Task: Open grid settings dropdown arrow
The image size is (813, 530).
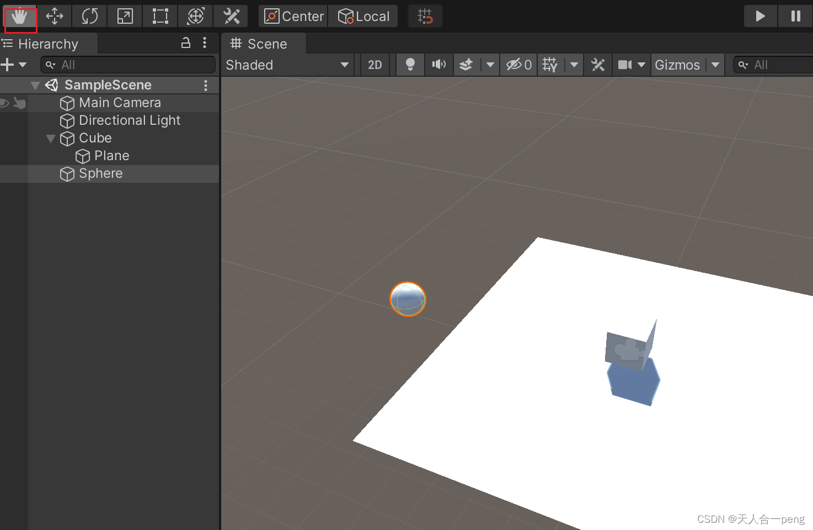Action: [x=574, y=65]
